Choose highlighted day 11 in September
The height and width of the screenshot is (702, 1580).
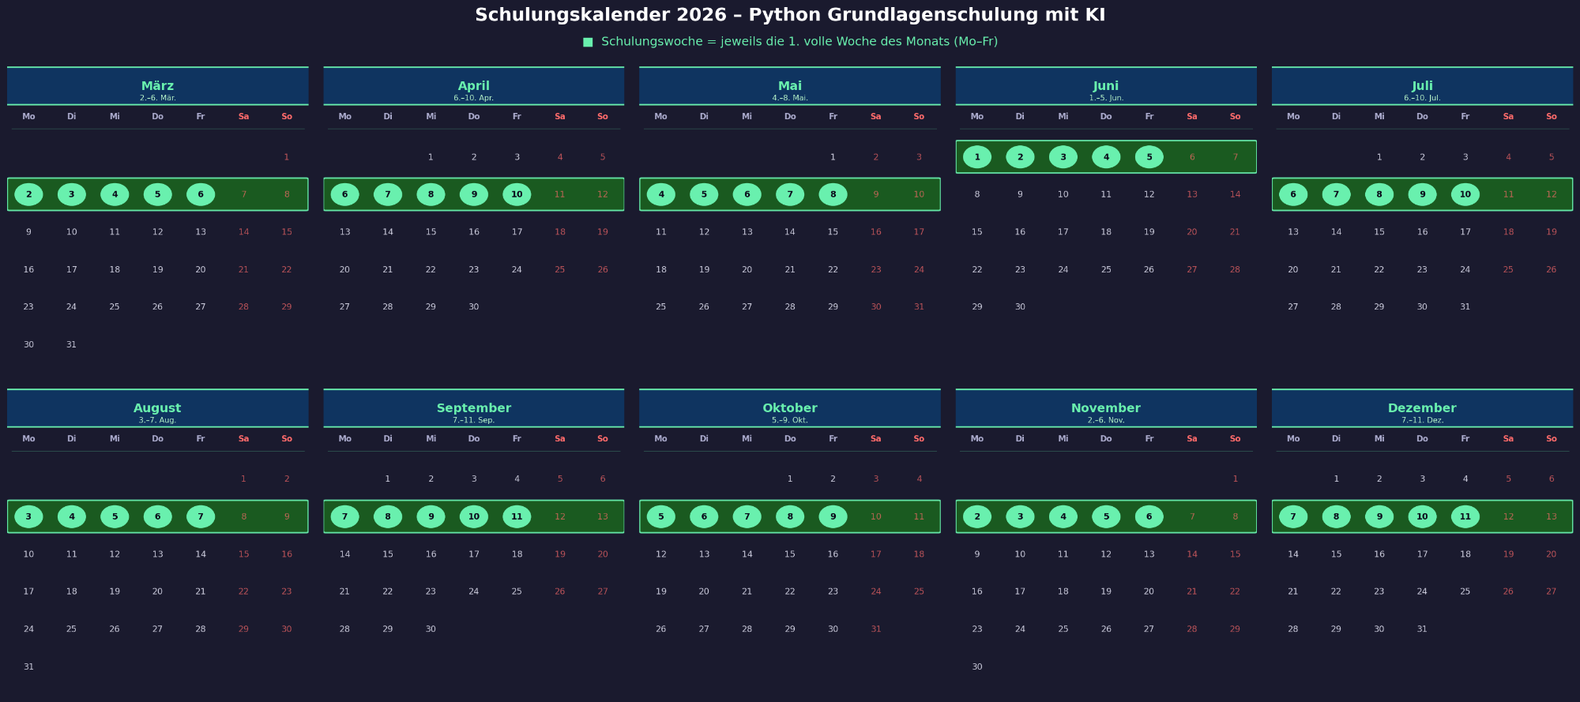tap(517, 516)
